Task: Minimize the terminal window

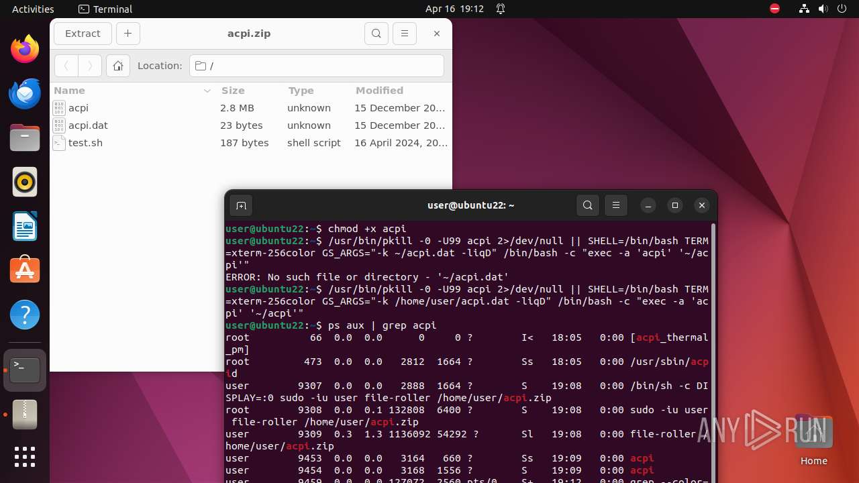Action: 648,206
